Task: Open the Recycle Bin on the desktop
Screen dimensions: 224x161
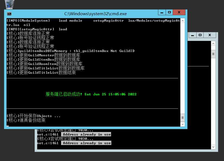Action: tap(10, 4)
